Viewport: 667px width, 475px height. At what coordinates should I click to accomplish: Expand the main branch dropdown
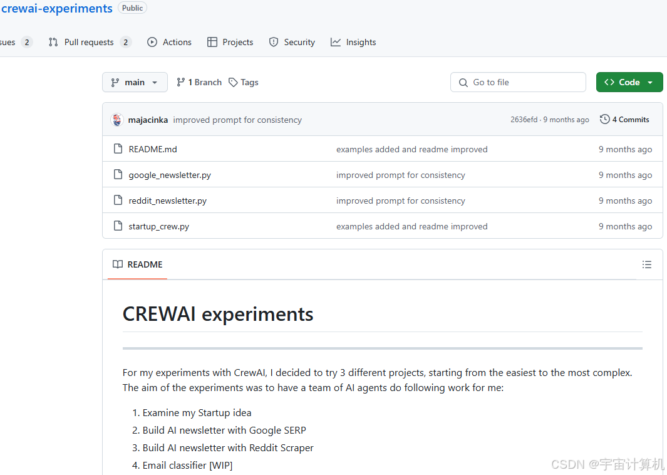[x=135, y=82]
